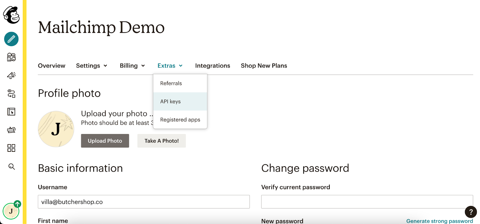Image resolution: width=480 pixels, height=224 pixels.
Task: Collapse the Extras dropdown
Action: [x=170, y=66]
